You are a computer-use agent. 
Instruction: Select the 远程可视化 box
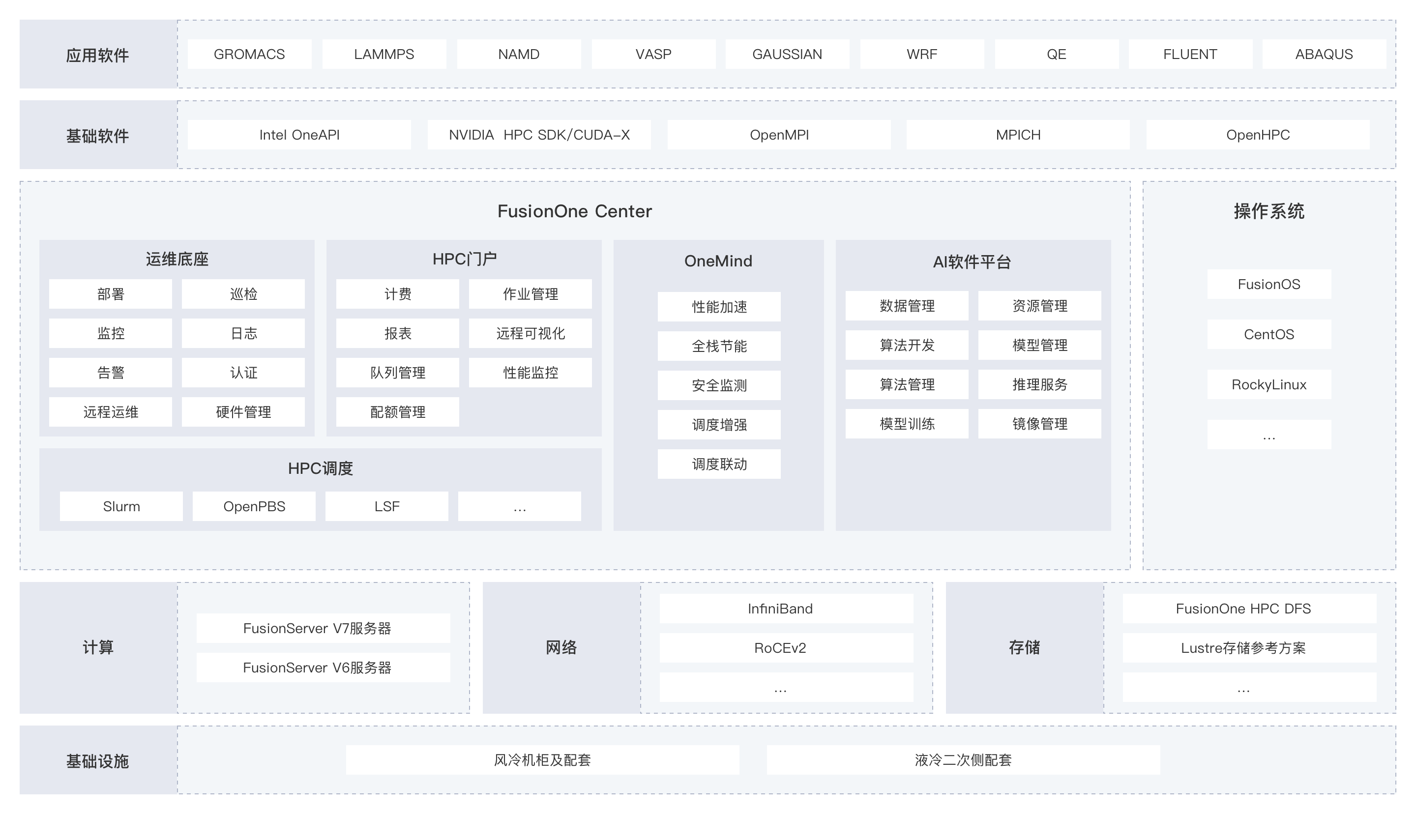(531, 333)
